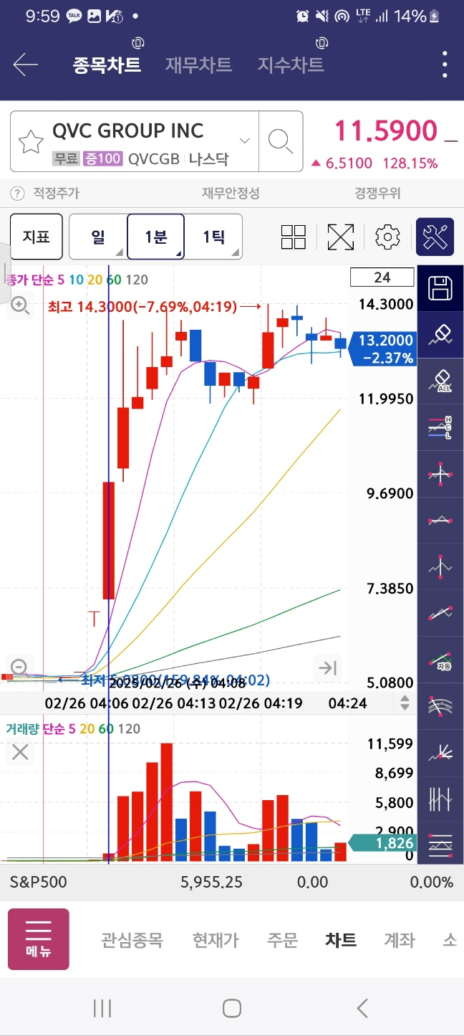Viewport: 464px width, 1036px height.
Task: Open the three-dot overflow menu
Action: pos(445,65)
